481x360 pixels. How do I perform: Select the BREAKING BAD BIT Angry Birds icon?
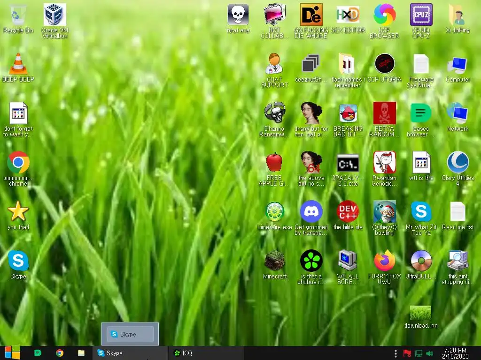pos(348,113)
